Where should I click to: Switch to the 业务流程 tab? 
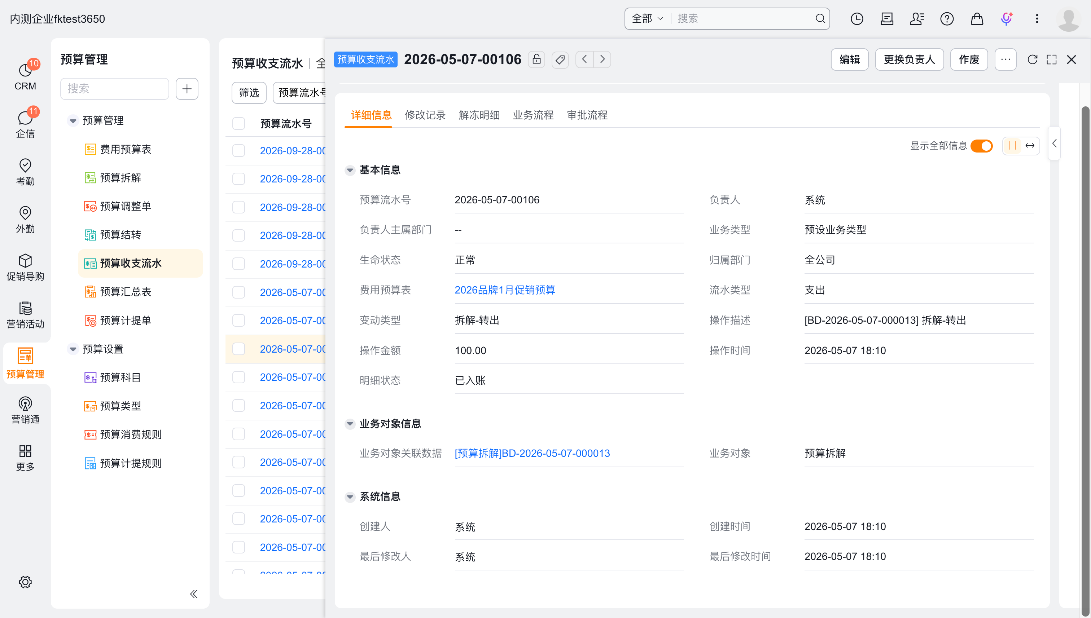tap(533, 115)
